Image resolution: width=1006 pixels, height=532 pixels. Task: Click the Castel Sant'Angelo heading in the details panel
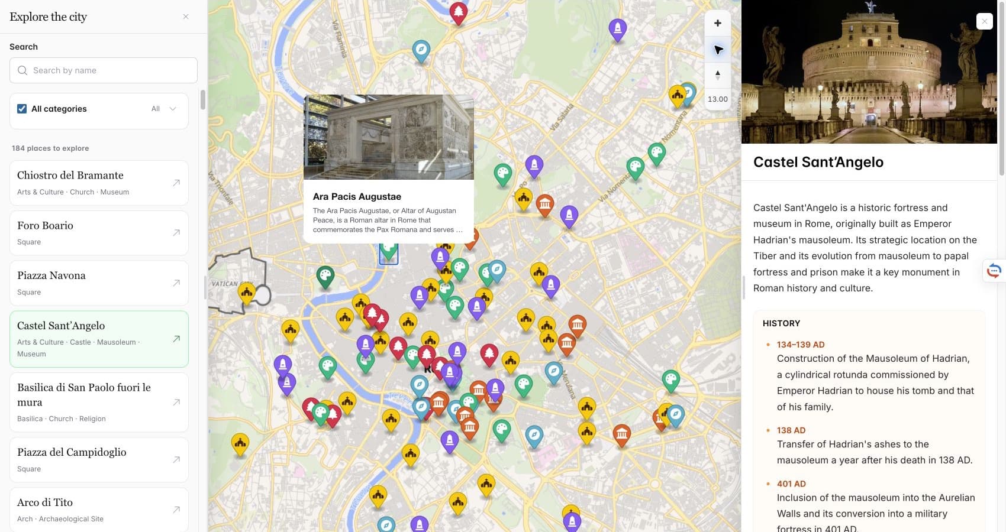818,162
